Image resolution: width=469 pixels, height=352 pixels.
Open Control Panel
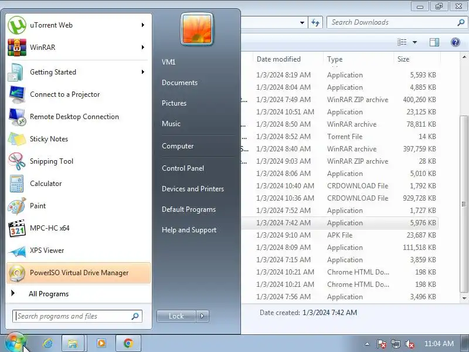tap(183, 168)
